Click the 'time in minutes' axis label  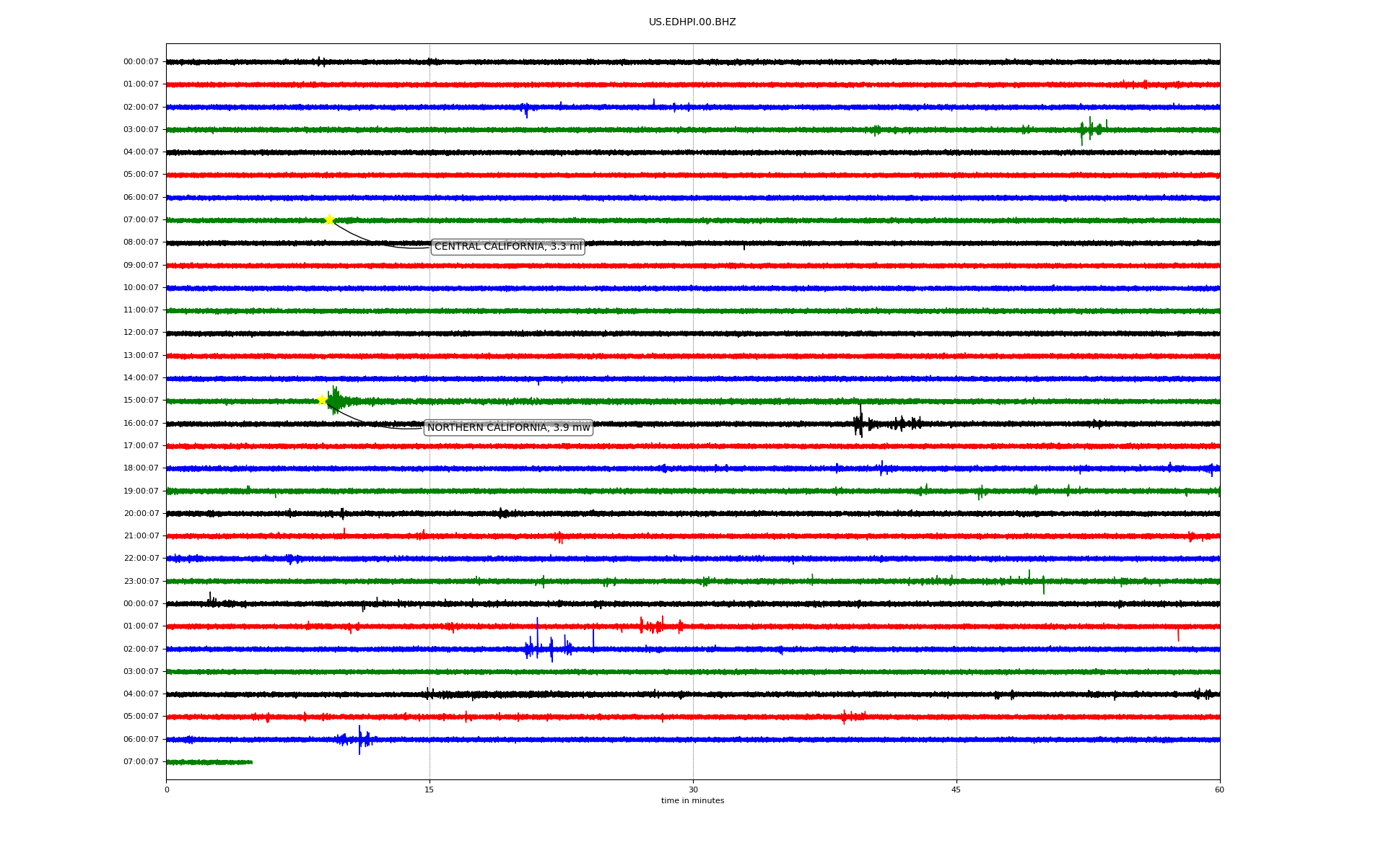[x=692, y=800]
